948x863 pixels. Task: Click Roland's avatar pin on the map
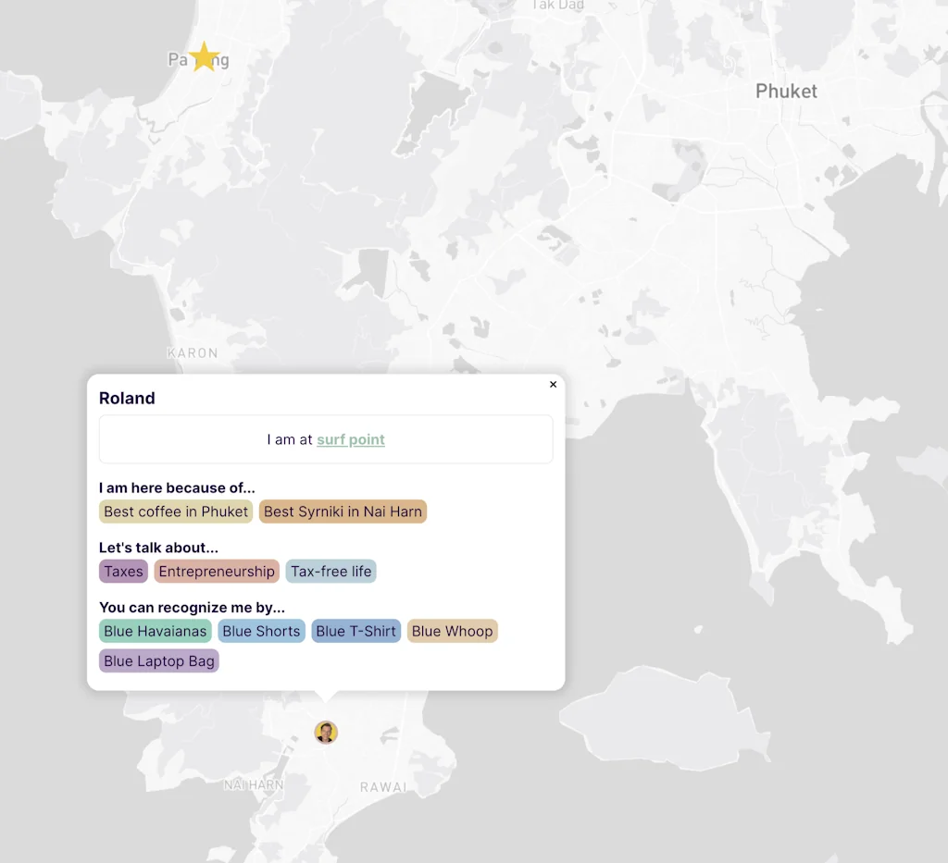[x=326, y=733]
